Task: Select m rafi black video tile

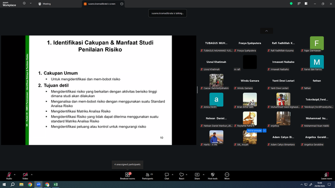Action: [250, 62]
